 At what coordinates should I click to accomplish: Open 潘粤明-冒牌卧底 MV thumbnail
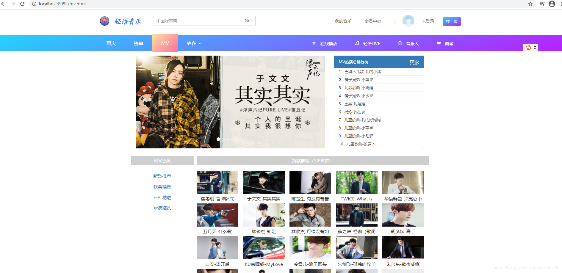[x=217, y=182]
